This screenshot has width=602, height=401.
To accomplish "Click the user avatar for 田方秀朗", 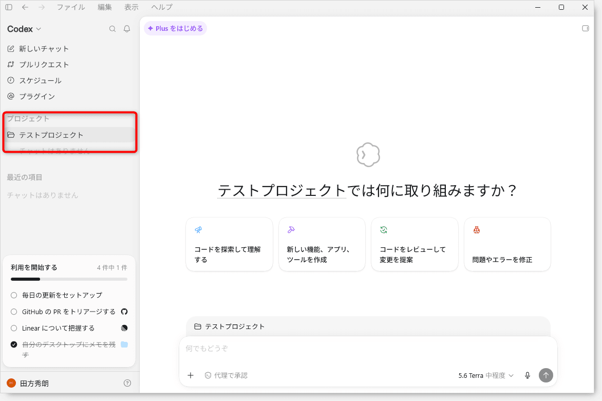I will [x=11, y=383].
